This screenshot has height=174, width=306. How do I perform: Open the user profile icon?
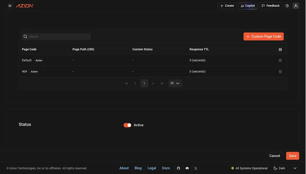pyautogui.click(x=296, y=6)
